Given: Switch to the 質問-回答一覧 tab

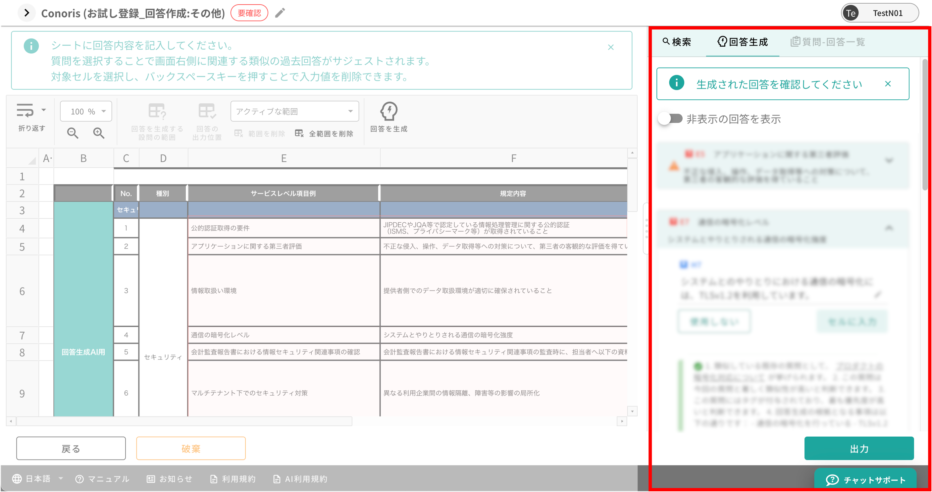Looking at the screenshot, I should tap(828, 42).
